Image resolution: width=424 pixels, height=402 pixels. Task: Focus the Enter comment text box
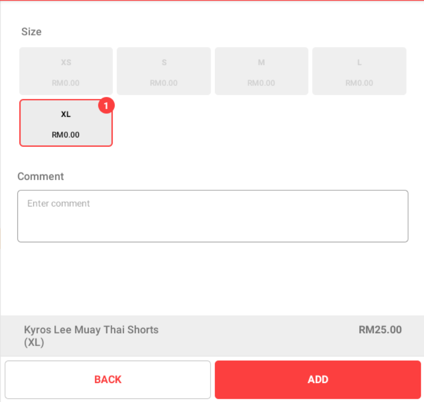[213, 216]
